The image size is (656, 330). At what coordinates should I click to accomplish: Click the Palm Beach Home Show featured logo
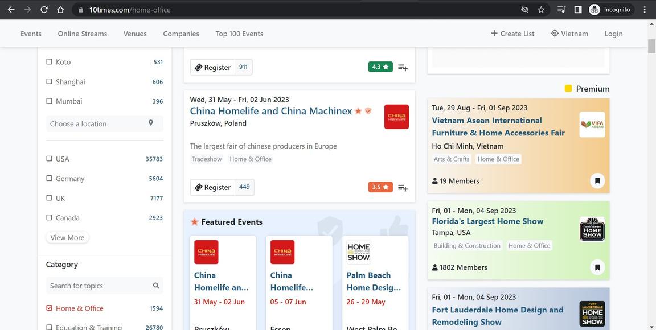point(359,252)
